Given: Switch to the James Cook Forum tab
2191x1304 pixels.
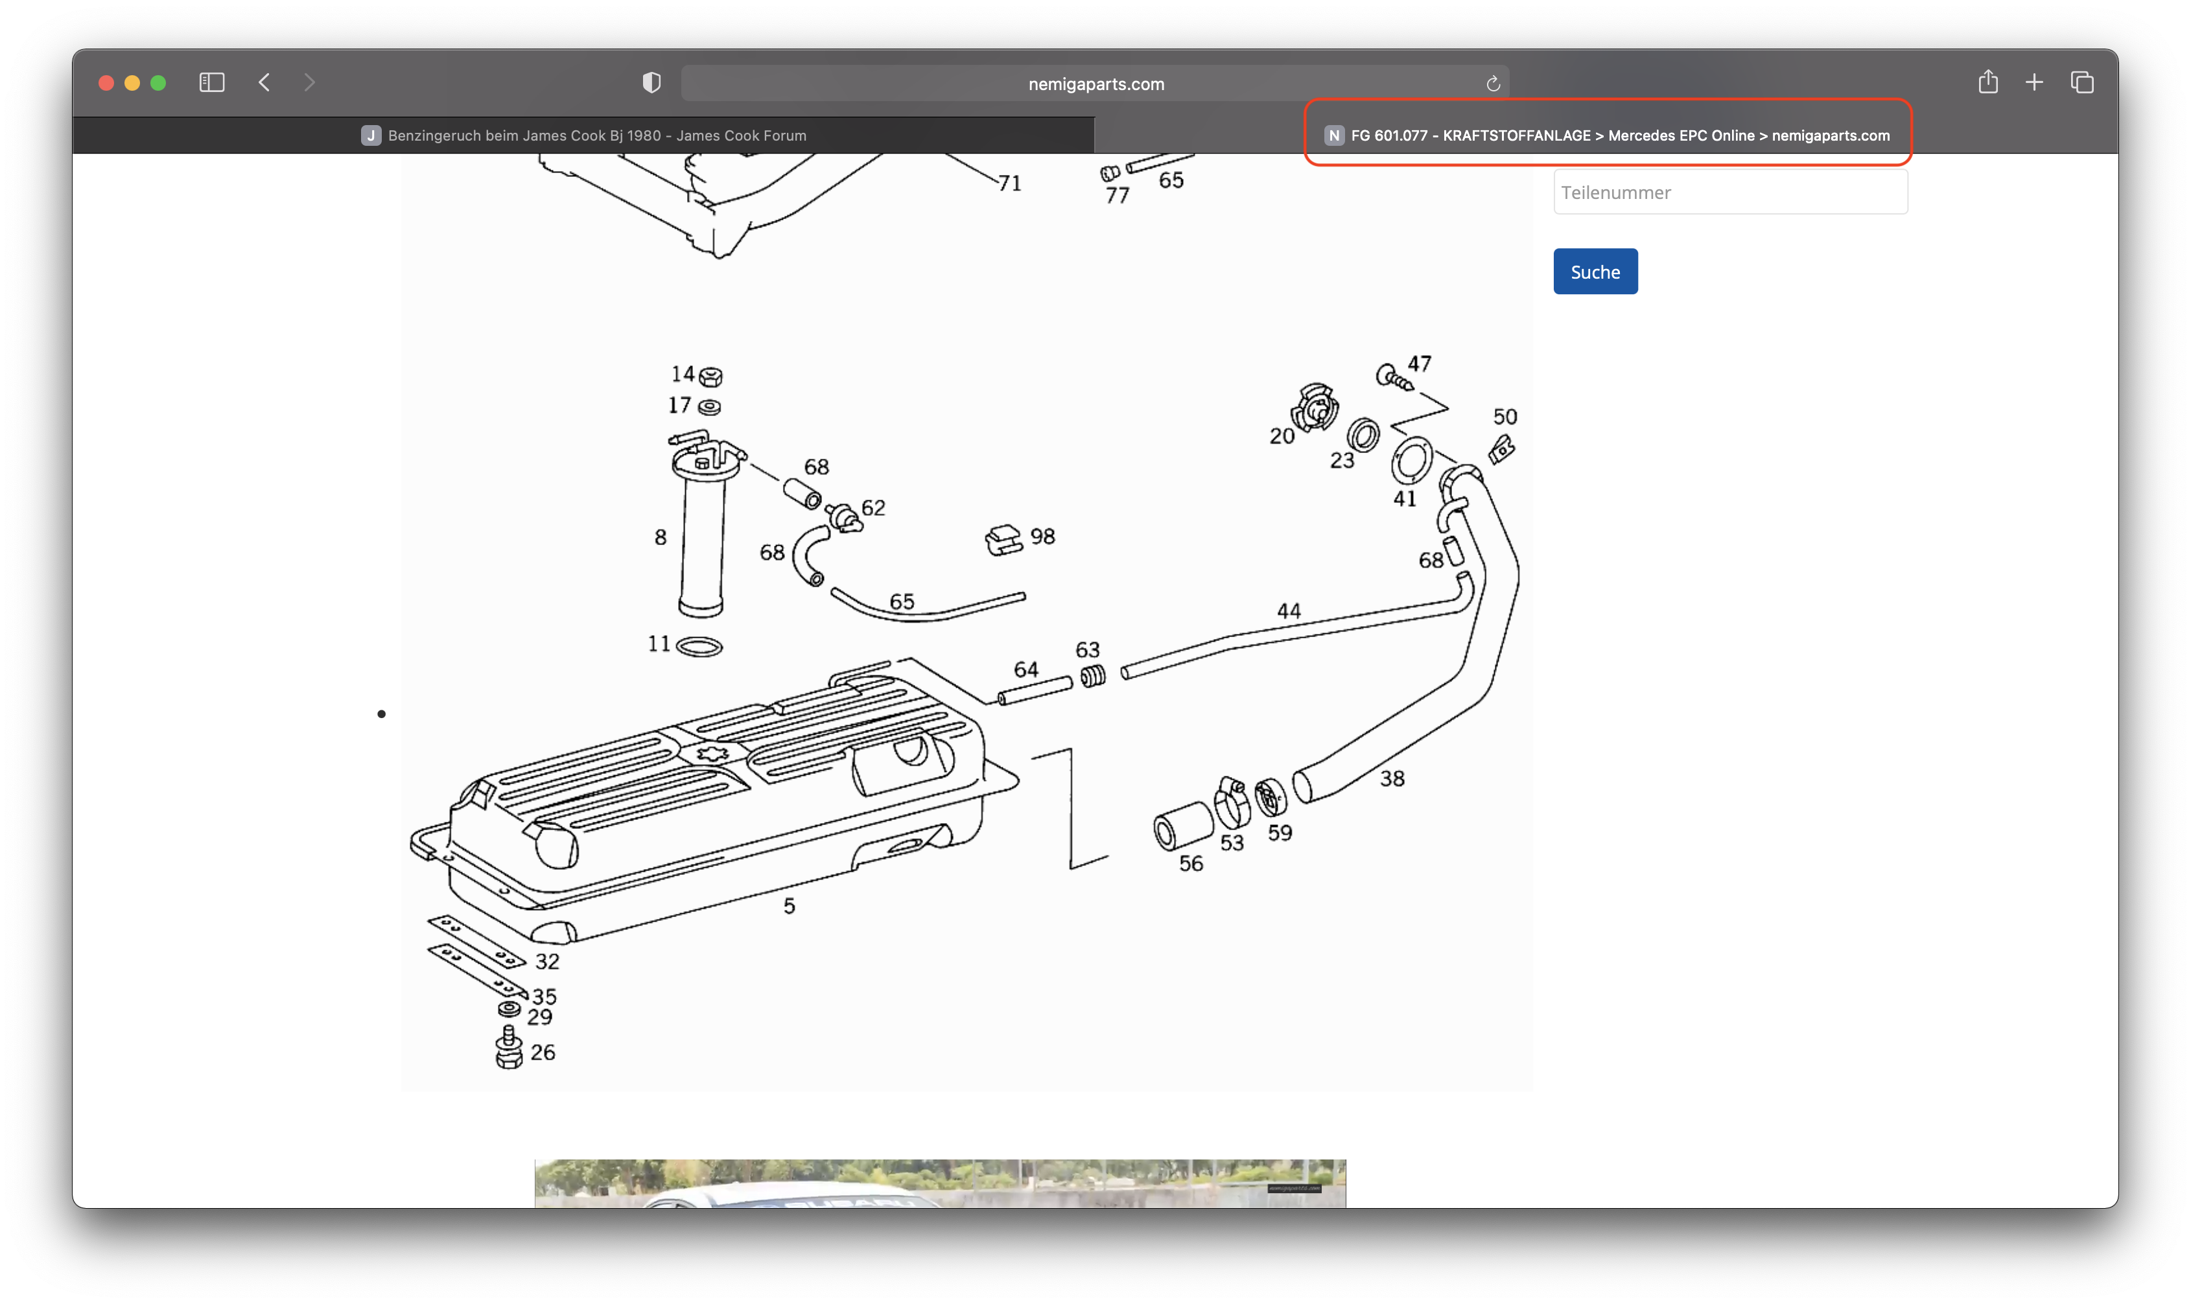Looking at the screenshot, I should click(x=583, y=135).
